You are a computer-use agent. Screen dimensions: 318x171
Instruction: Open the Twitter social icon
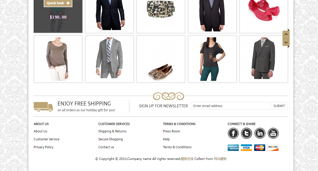pyautogui.click(x=246, y=133)
